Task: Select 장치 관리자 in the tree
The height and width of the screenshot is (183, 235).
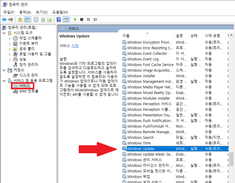Action: (29, 65)
